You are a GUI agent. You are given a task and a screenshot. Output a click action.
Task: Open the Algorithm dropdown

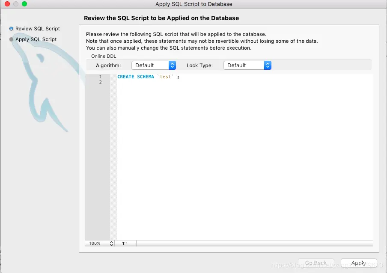pos(154,65)
